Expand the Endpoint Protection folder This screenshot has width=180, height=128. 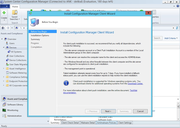coord(4,81)
